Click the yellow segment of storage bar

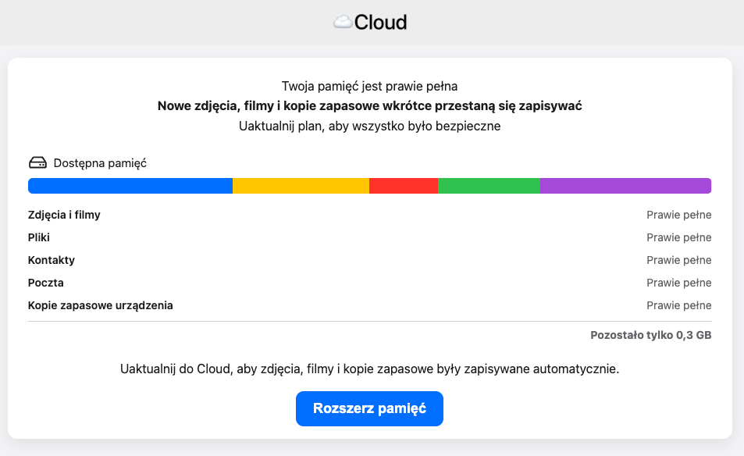301,186
